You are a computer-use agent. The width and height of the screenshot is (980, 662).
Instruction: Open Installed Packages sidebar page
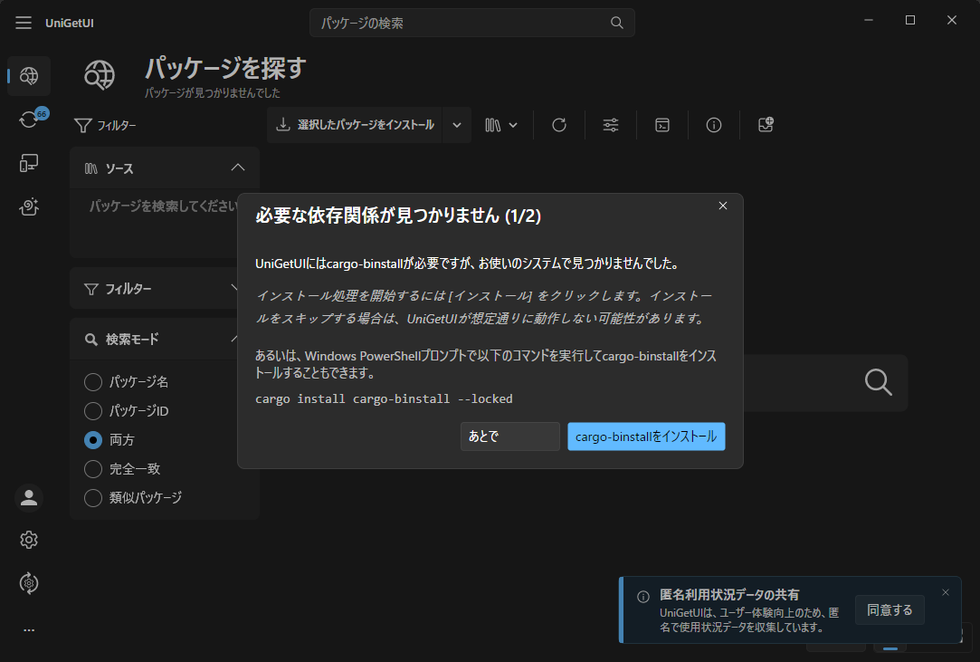[29, 163]
